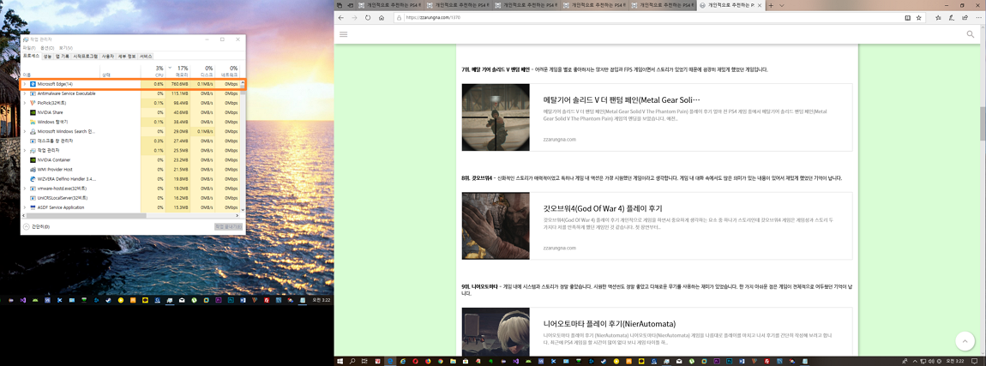Open Task Manager 파일(F) menu
Viewport: 986px width, 366px height.
coord(29,48)
